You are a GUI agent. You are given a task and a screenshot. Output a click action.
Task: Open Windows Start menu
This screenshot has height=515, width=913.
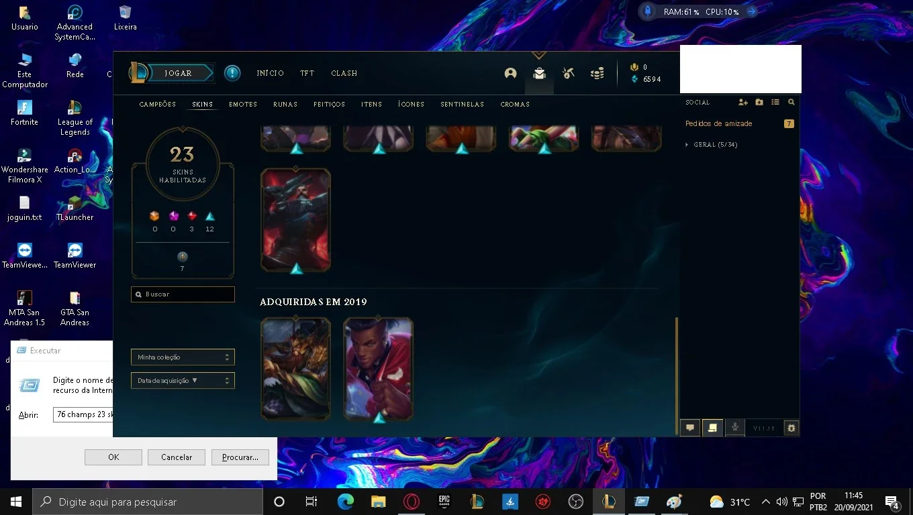(16, 502)
